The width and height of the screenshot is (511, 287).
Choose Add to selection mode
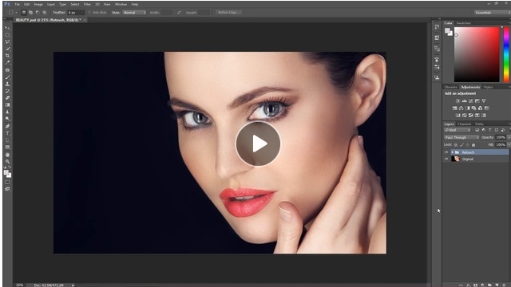pyautogui.click(x=30, y=13)
